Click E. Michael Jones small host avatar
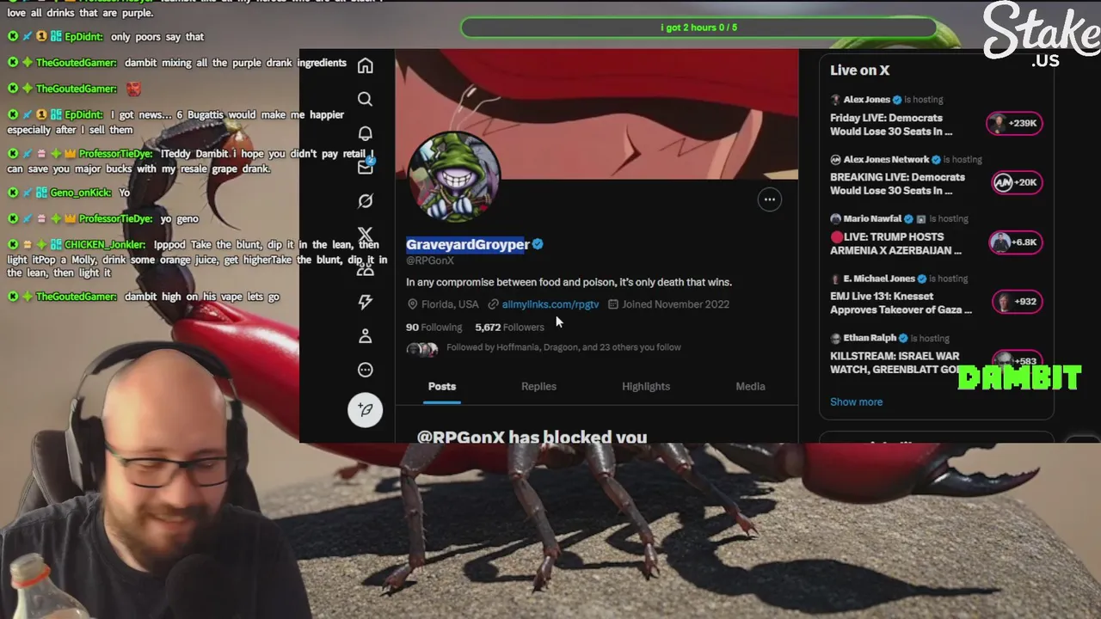This screenshot has width=1101, height=619. coord(835,279)
